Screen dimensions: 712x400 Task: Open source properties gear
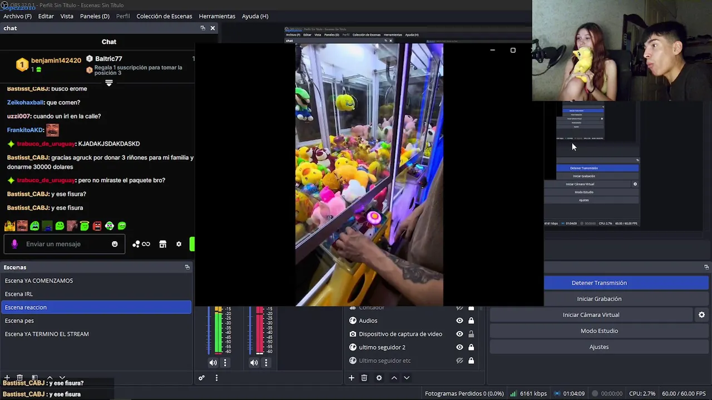click(x=379, y=378)
